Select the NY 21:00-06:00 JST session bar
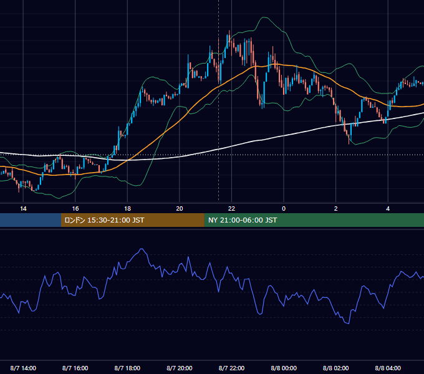This screenshot has width=424, height=374. click(x=314, y=220)
